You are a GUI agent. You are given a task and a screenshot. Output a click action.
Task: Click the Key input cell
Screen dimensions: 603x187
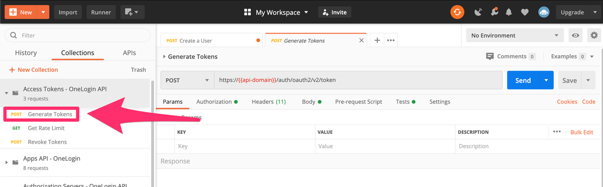pos(244,146)
